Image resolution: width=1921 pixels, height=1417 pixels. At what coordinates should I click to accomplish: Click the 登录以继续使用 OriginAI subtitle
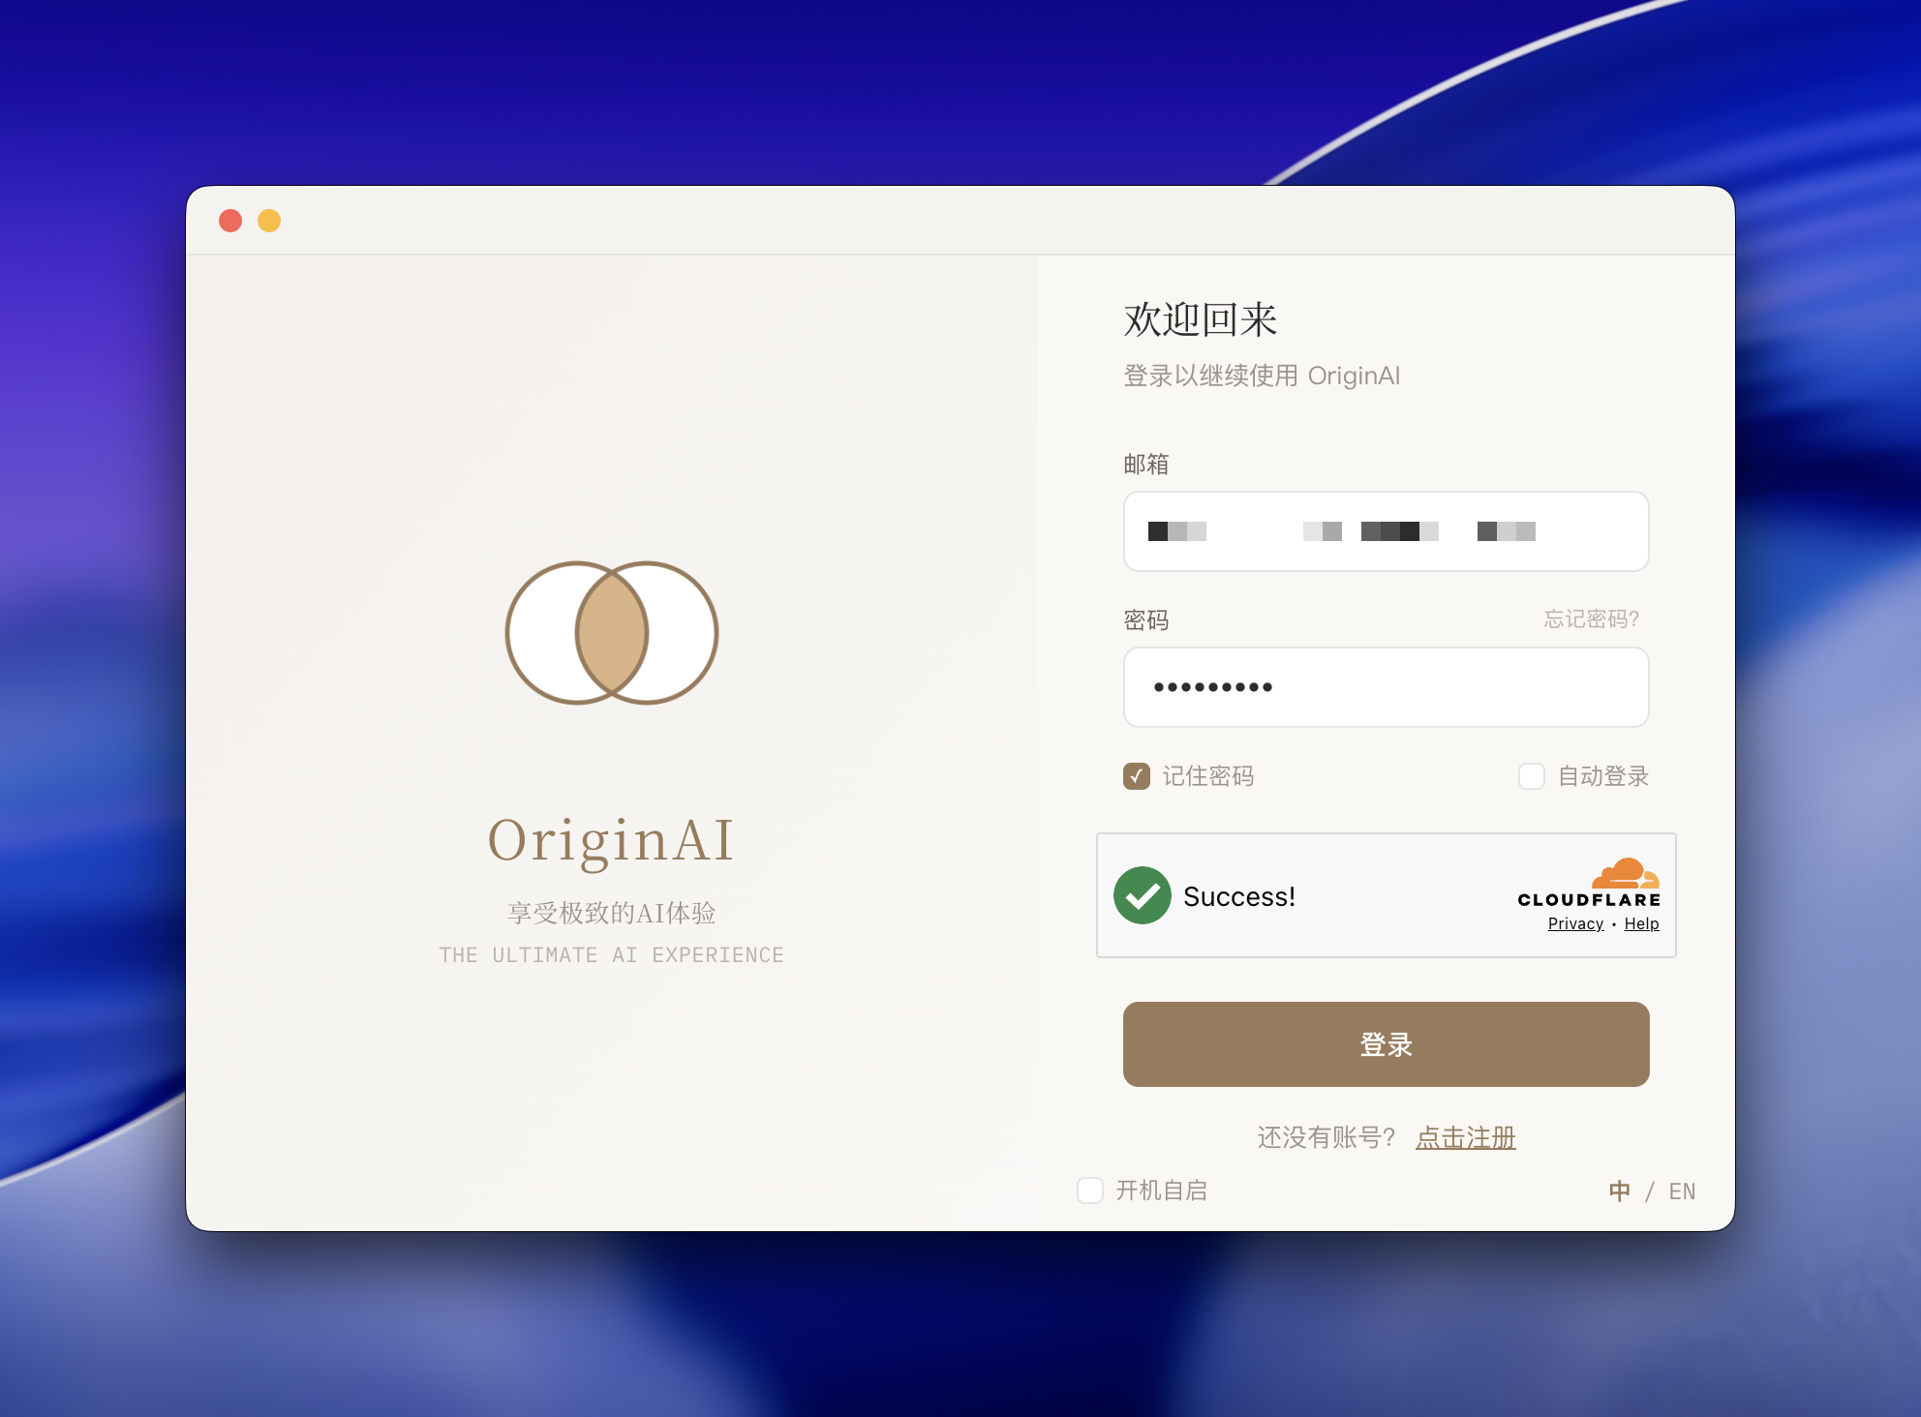click(1262, 376)
